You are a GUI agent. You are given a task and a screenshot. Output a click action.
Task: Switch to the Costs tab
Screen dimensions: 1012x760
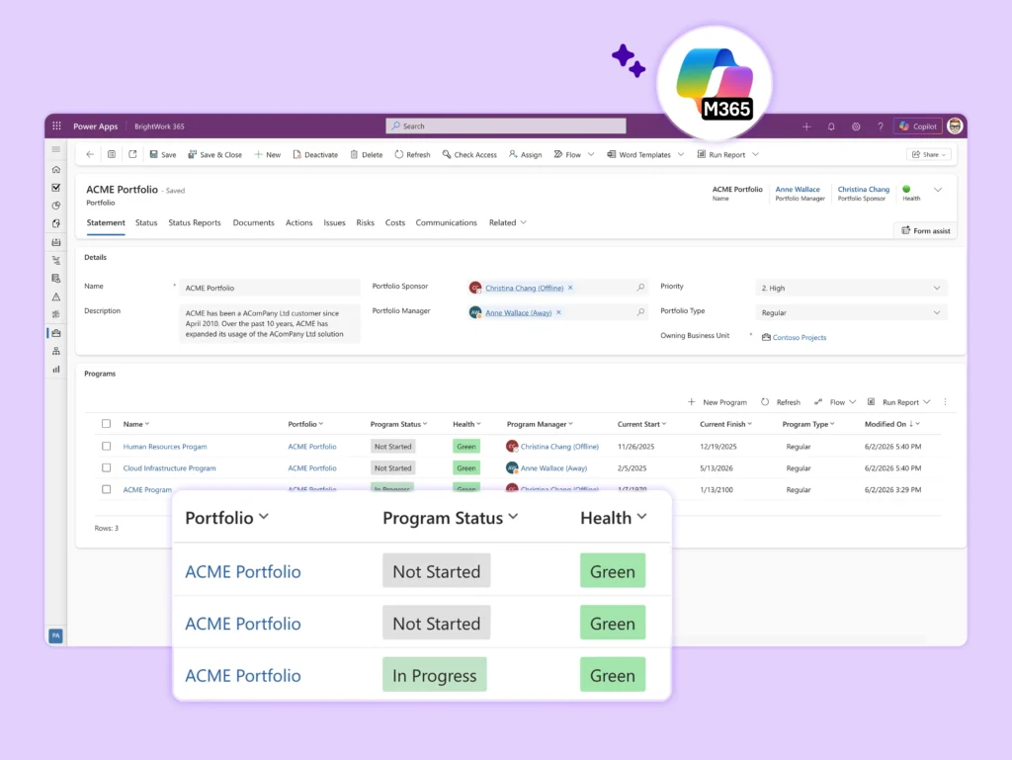point(395,222)
